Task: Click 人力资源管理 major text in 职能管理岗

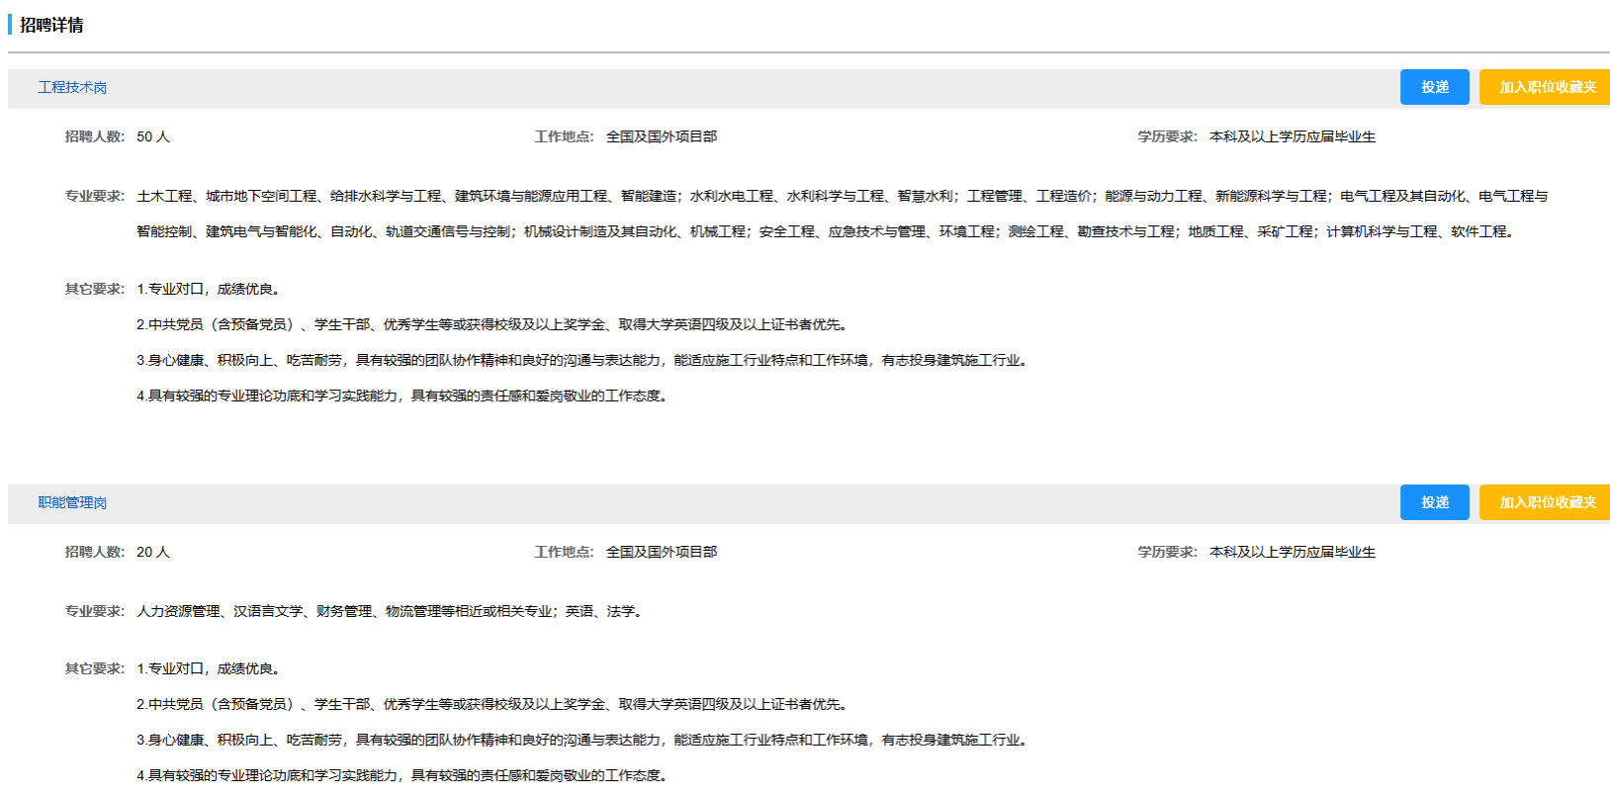Action: click(178, 612)
